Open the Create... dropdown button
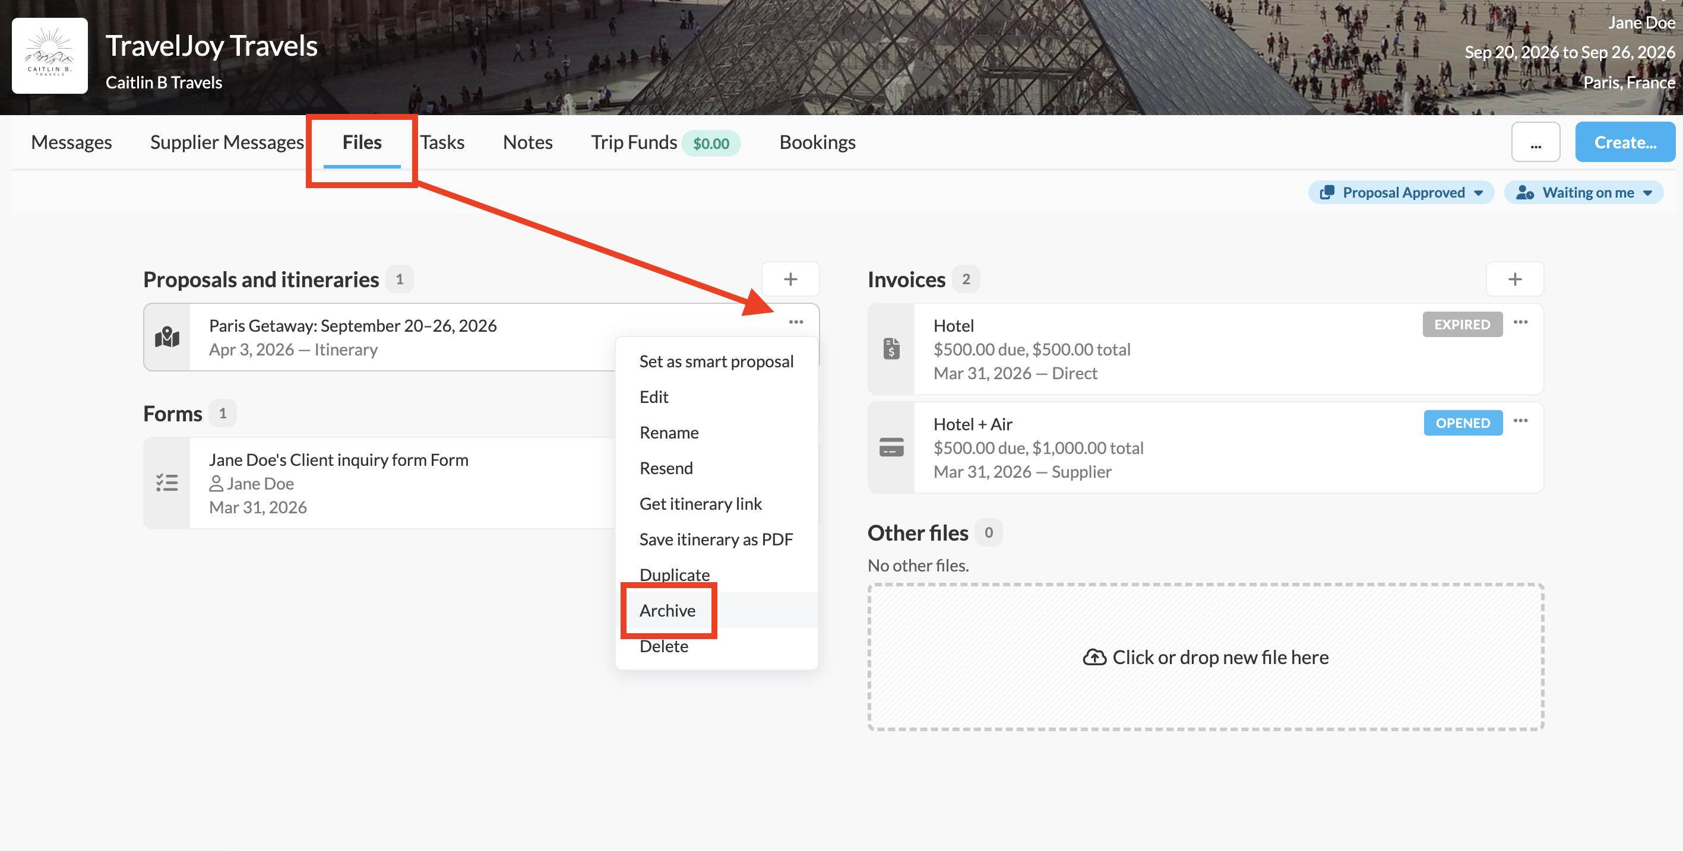The height and width of the screenshot is (851, 1683). point(1624,142)
